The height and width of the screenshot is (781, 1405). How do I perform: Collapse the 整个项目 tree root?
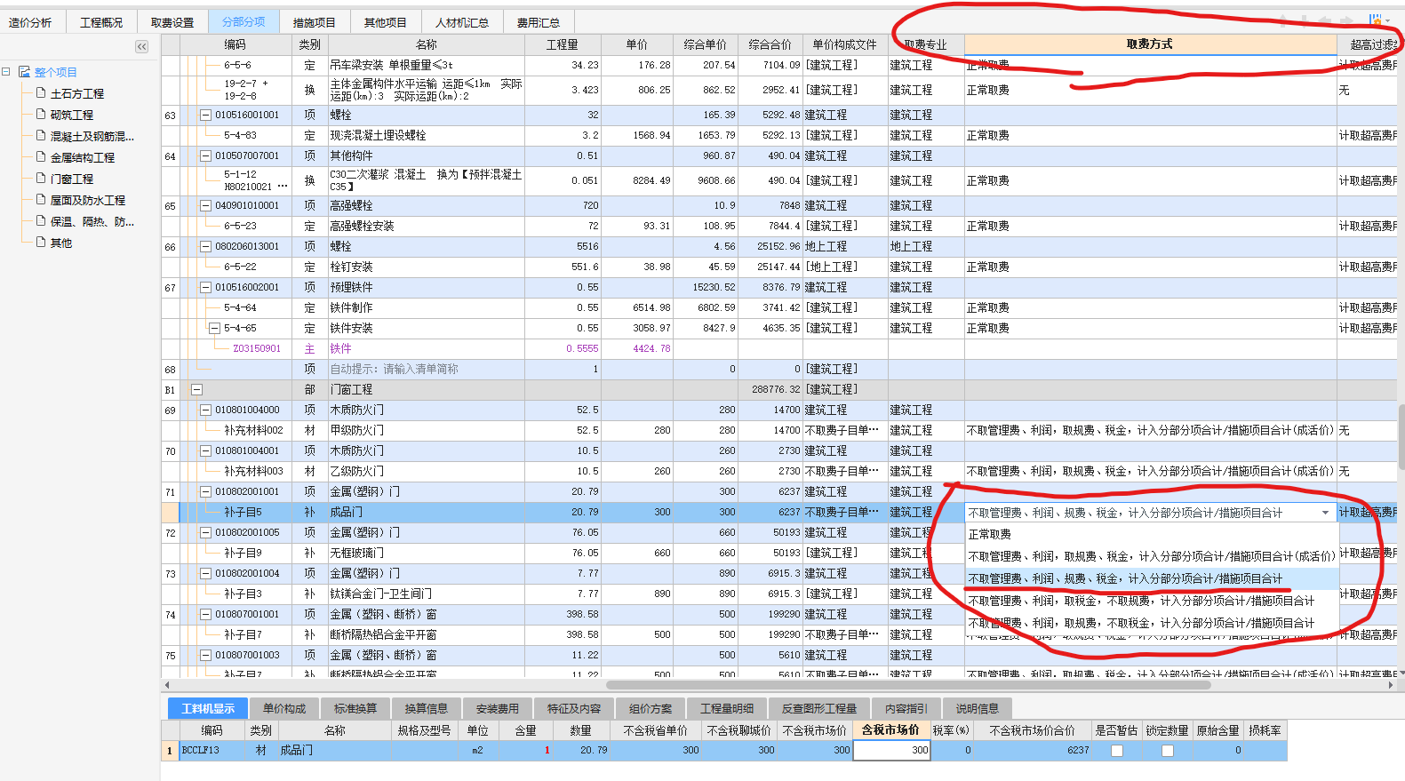point(6,71)
